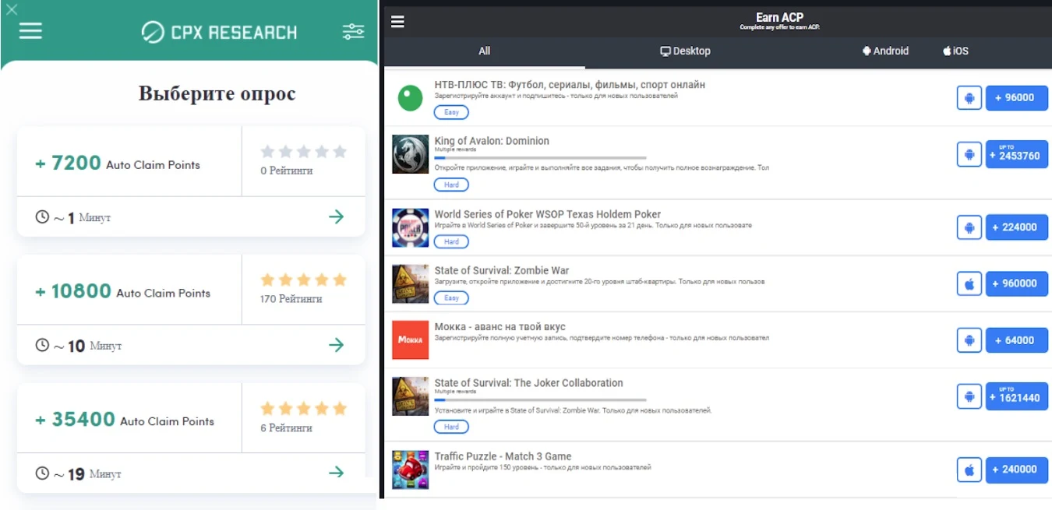Click the arrow for the 7200 points survey
This screenshot has width=1052, height=510.
tap(337, 216)
